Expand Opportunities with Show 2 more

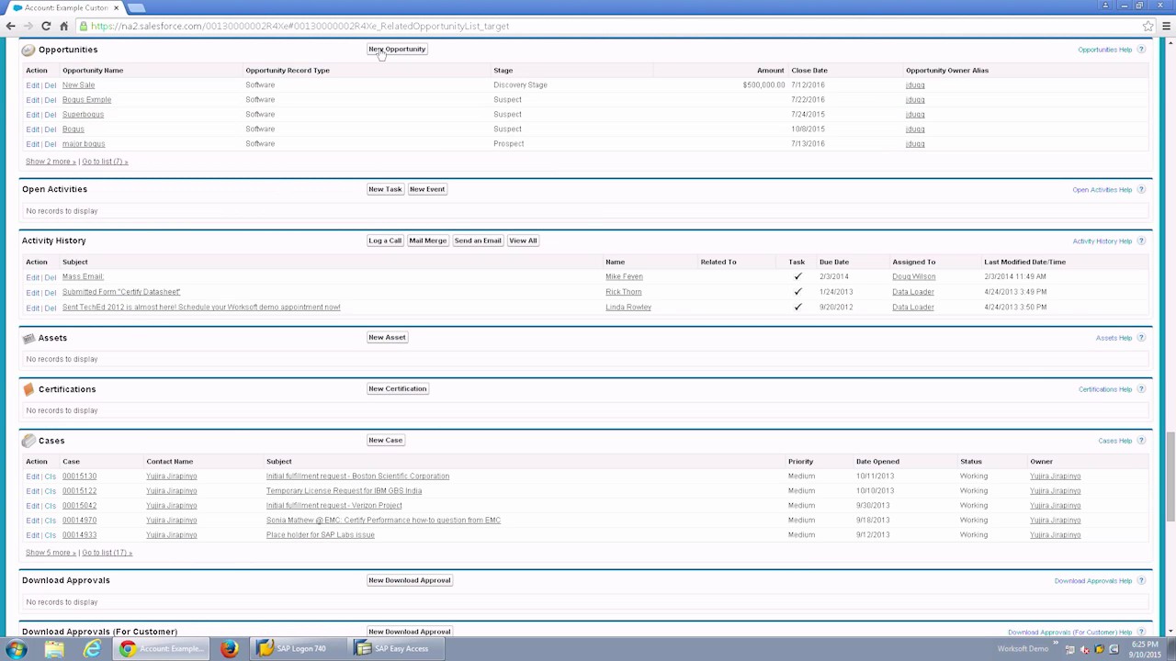click(51, 162)
